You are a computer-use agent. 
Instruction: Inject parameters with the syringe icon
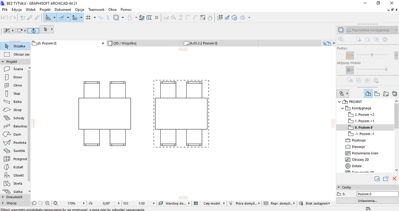[37, 18]
